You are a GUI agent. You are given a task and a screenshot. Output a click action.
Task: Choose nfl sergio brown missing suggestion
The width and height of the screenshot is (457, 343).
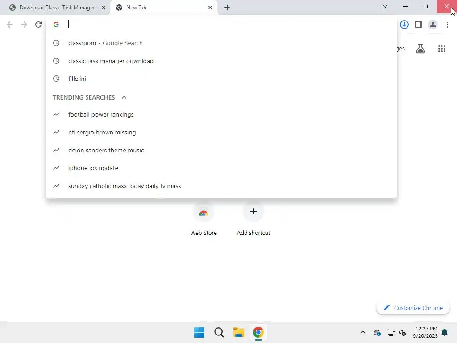click(x=221, y=132)
